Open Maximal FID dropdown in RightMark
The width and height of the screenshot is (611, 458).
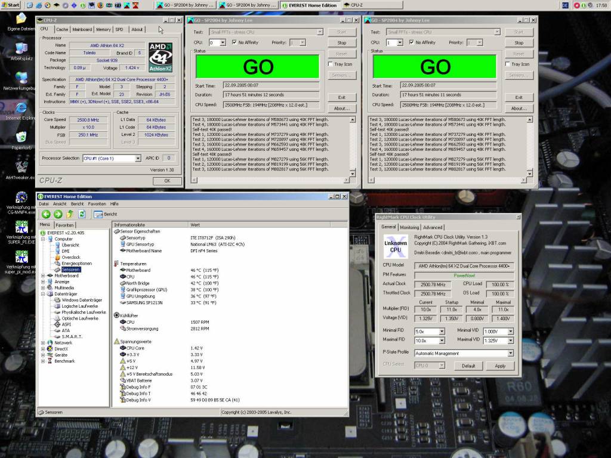point(442,341)
